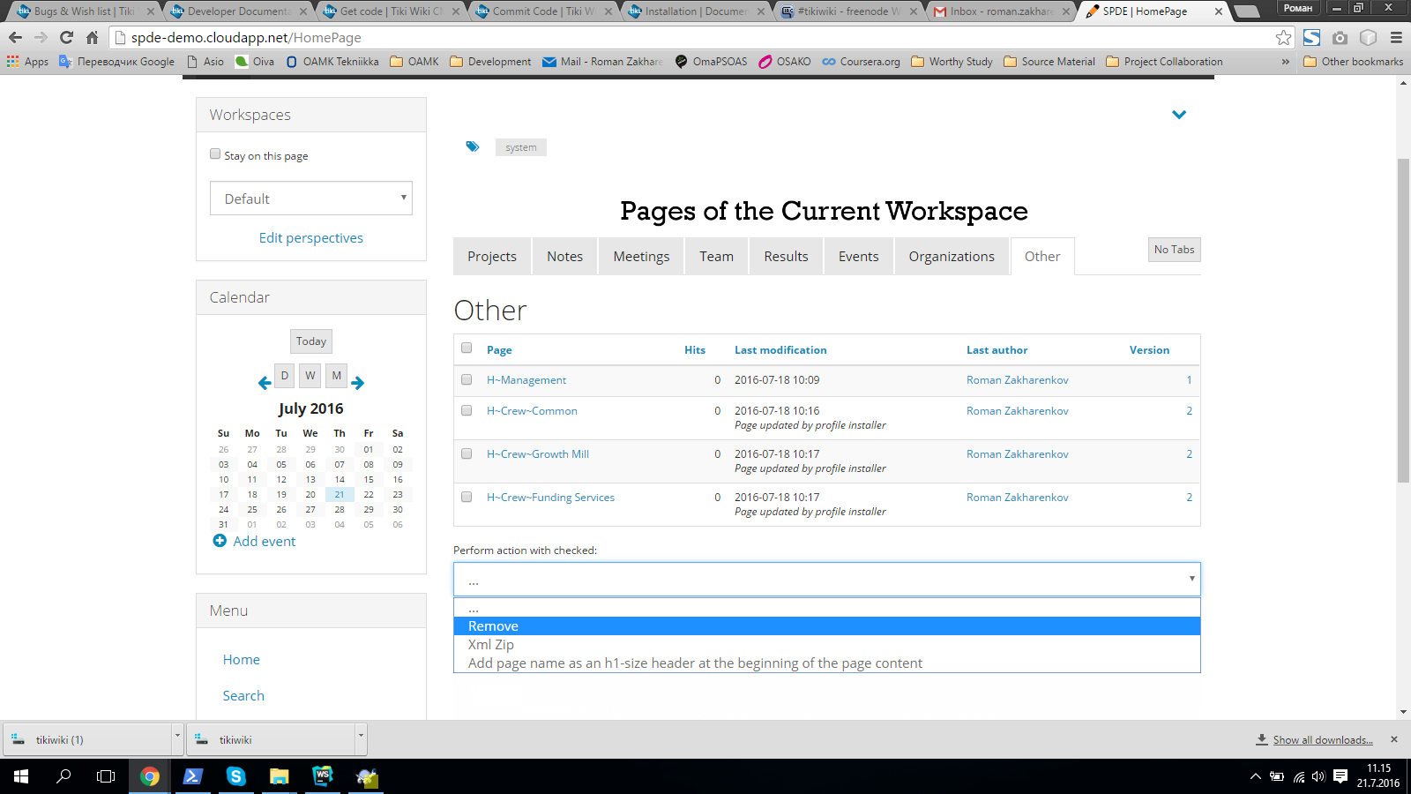Show hidden bookmarks with the overflow chevron

[x=1285, y=62]
